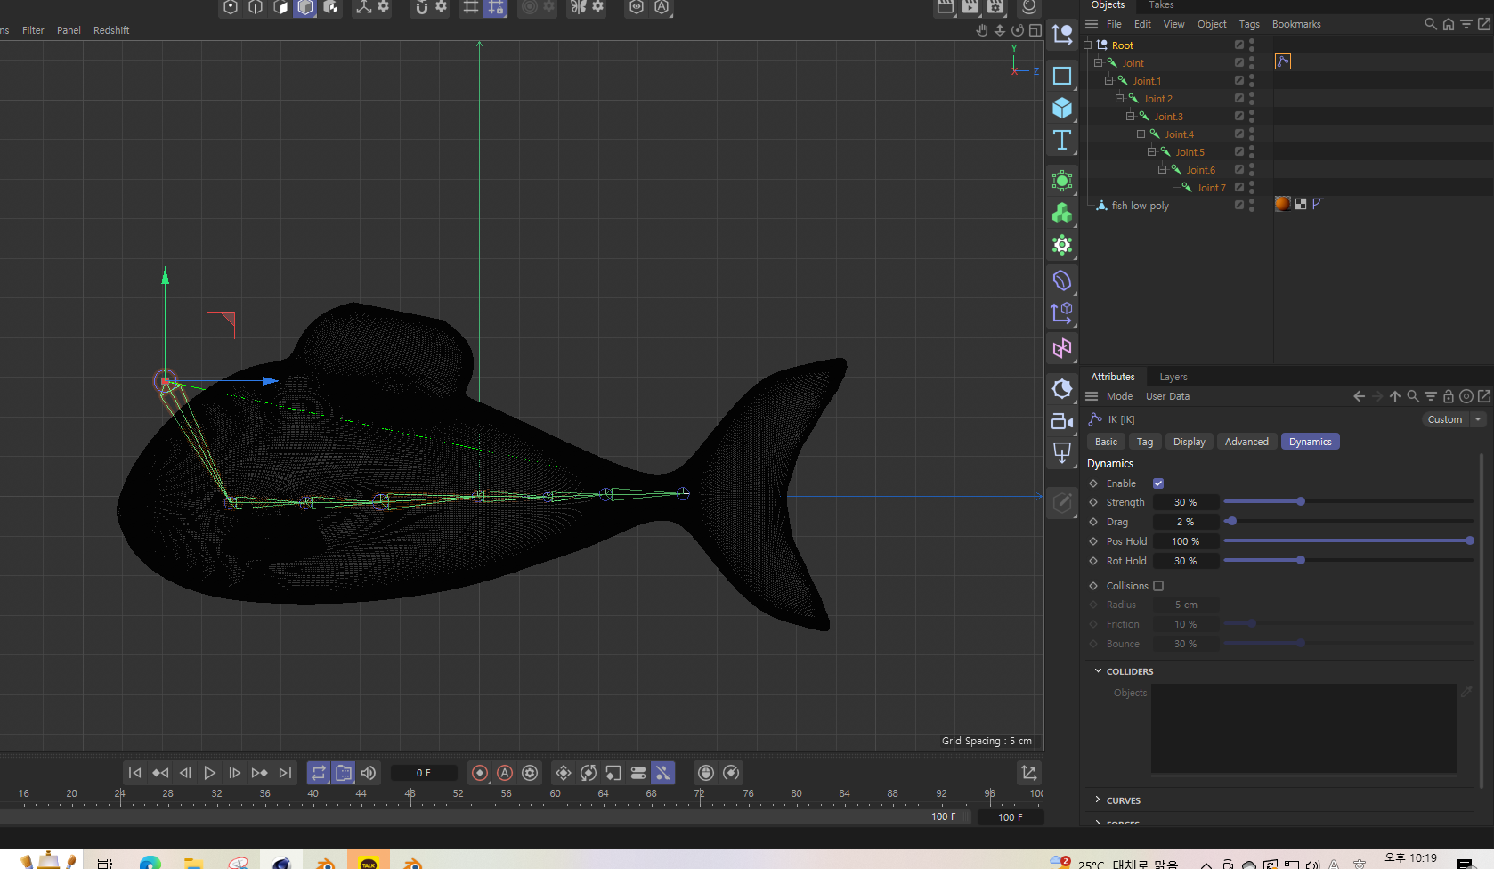This screenshot has width=1494, height=869.
Task: Jump to the start of the animation
Action: coord(135,773)
